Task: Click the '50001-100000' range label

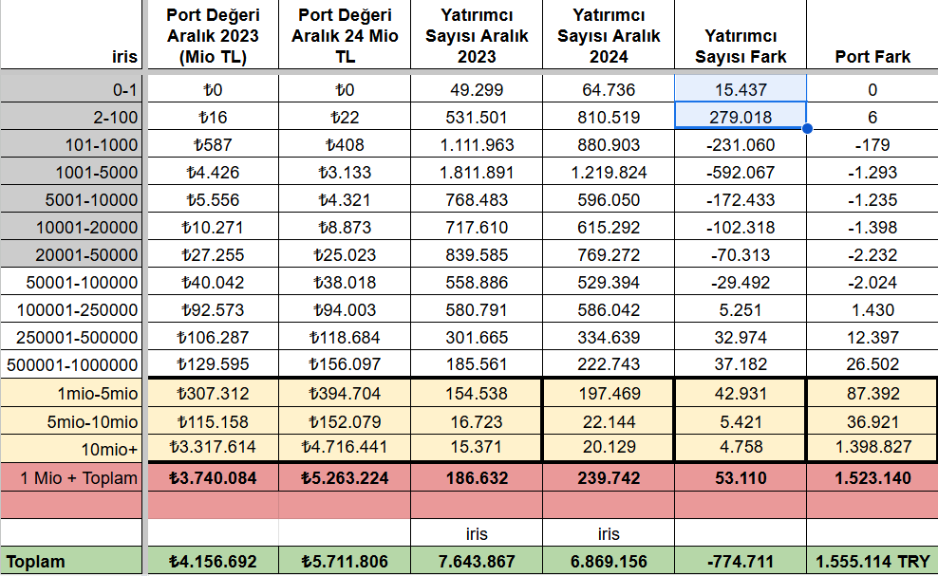Action: point(71,282)
